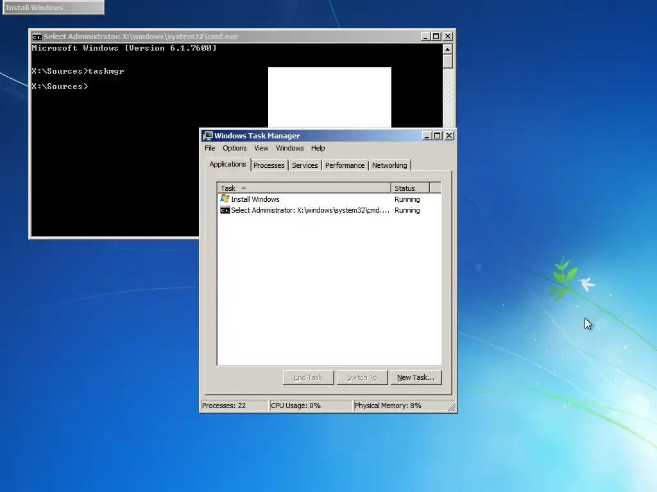Sort by the Task column header
Screen dimensions: 657x492
point(304,188)
